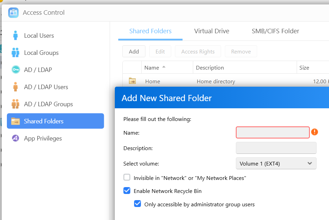Open the Select volume dropdown

[x=276, y=163]
